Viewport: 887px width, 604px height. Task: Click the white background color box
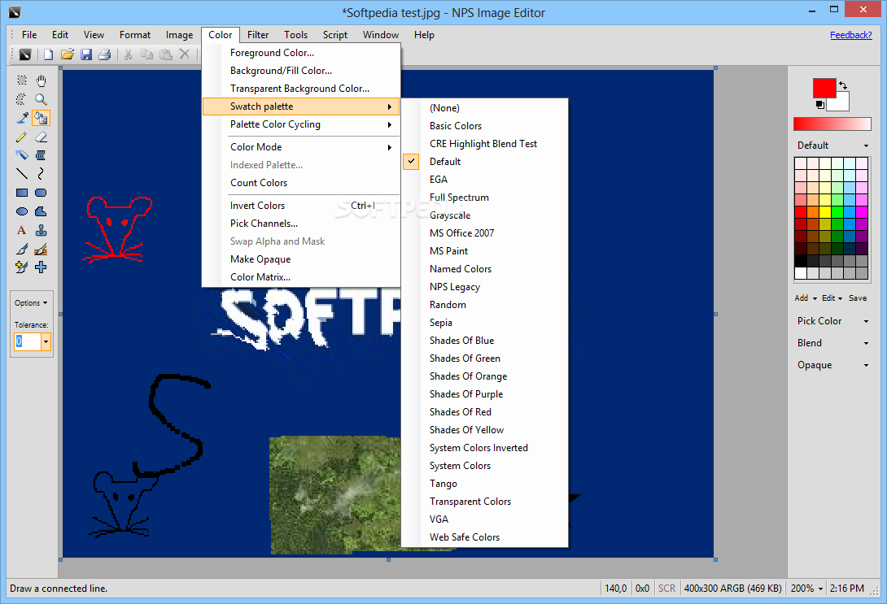click(840, 103)
